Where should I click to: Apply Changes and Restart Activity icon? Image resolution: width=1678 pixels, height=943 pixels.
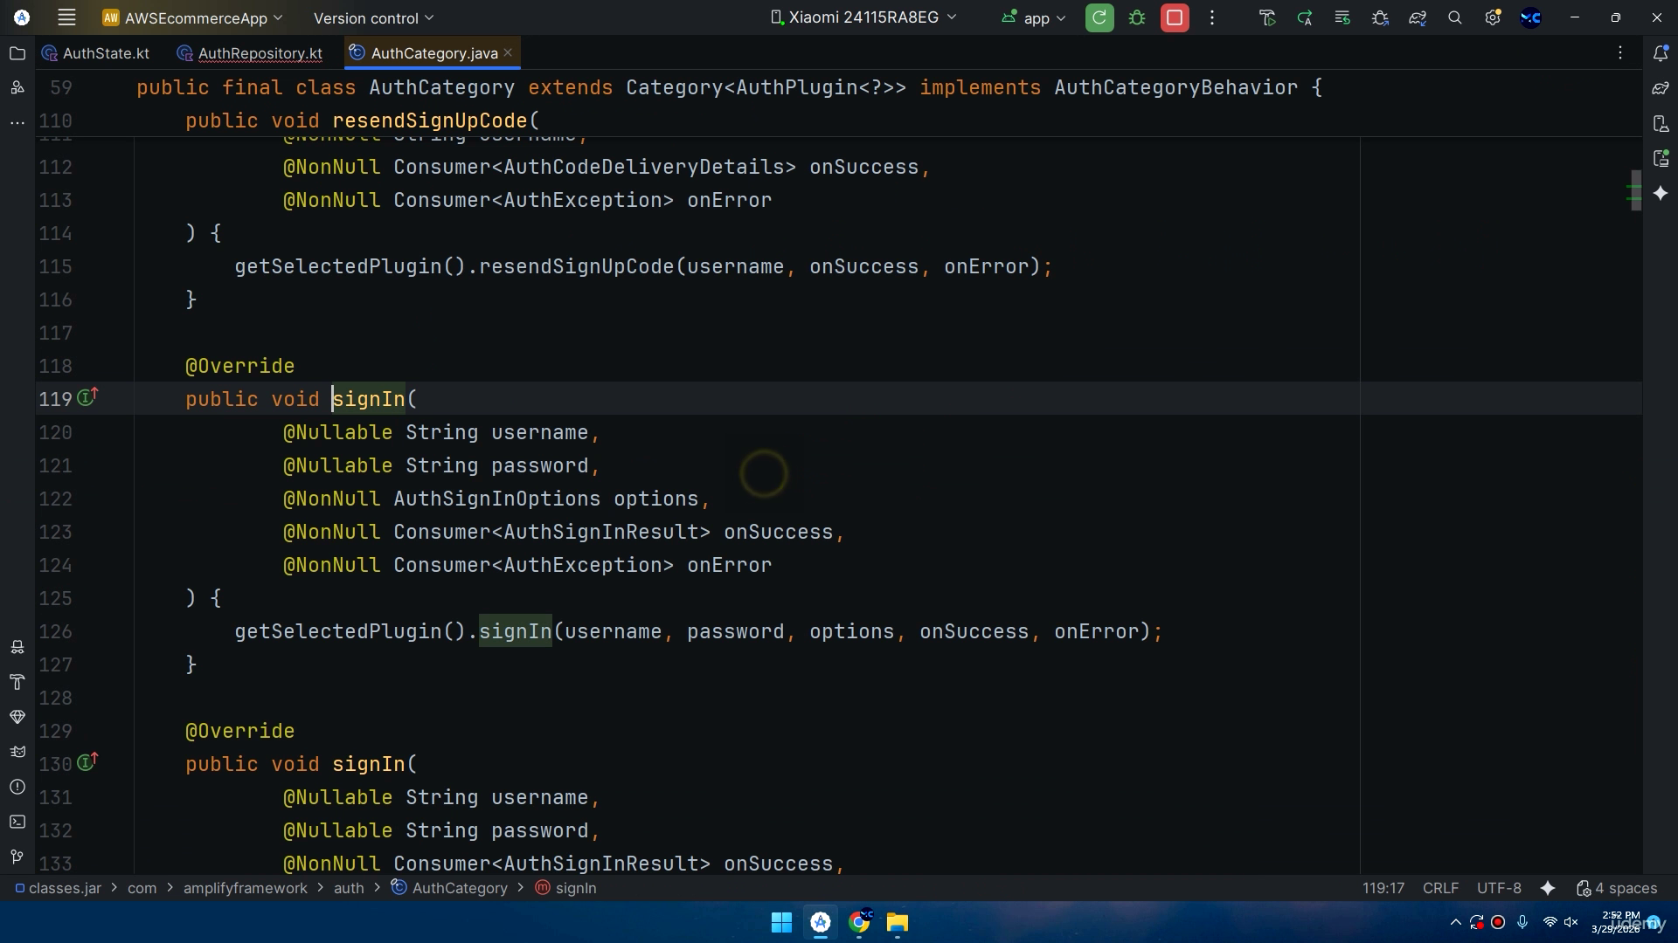click(x=1305, y=17)
